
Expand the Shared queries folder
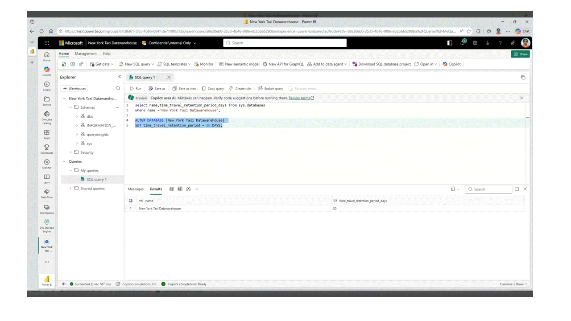pyautogui.click(x=70, y=189)
